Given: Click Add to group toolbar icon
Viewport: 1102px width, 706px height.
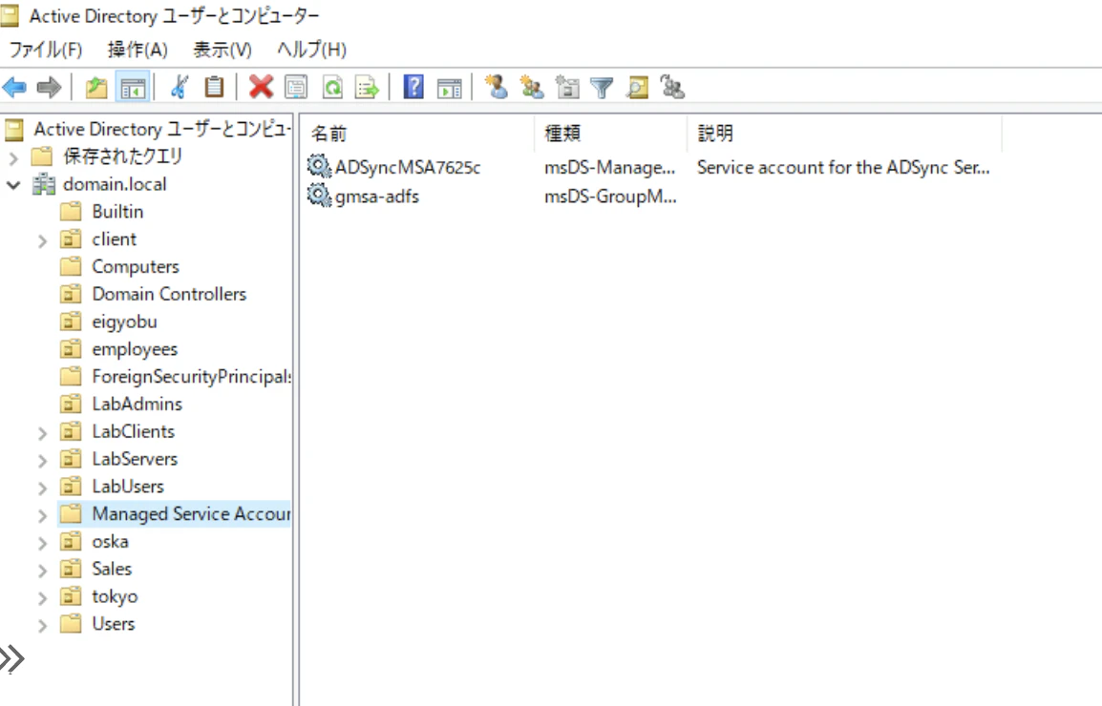Looking at the screenshot, I should pyautogui.click(x=672, y=87).
